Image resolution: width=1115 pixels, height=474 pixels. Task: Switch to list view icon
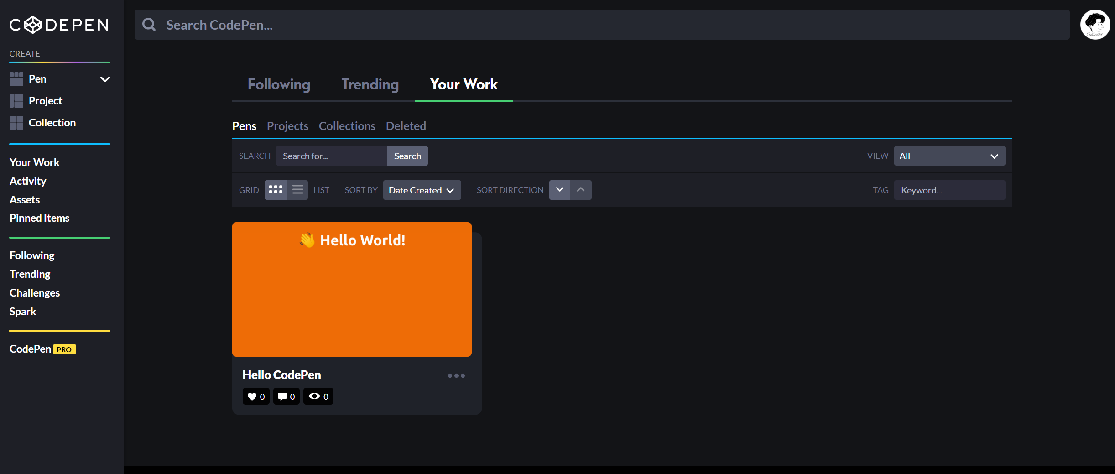pos(297,190)
